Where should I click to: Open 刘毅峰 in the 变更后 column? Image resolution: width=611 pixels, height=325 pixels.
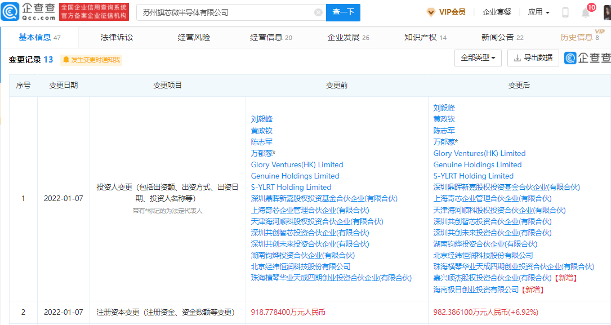pyautogui.click(x=444, y=108)
